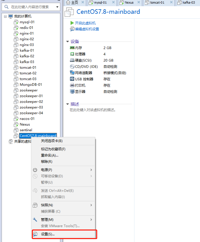Screen dimensions: 200x242
Task: Click the power icon beside 电源(P)
Action: [x=35, y=170]
